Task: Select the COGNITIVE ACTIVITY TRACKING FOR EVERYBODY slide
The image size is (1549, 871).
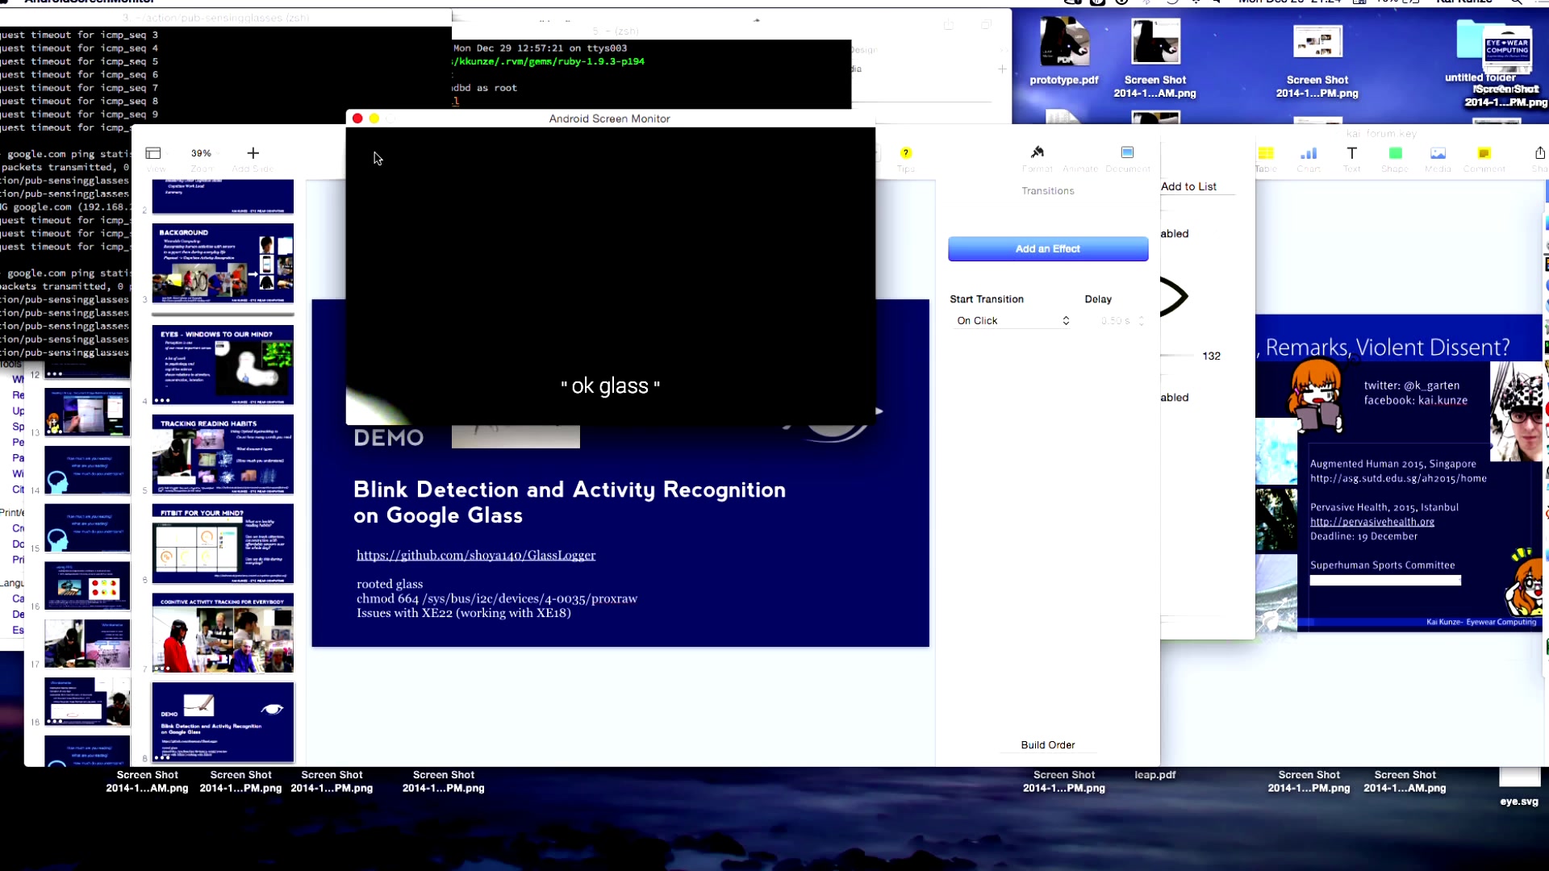Action: point(223,633)
